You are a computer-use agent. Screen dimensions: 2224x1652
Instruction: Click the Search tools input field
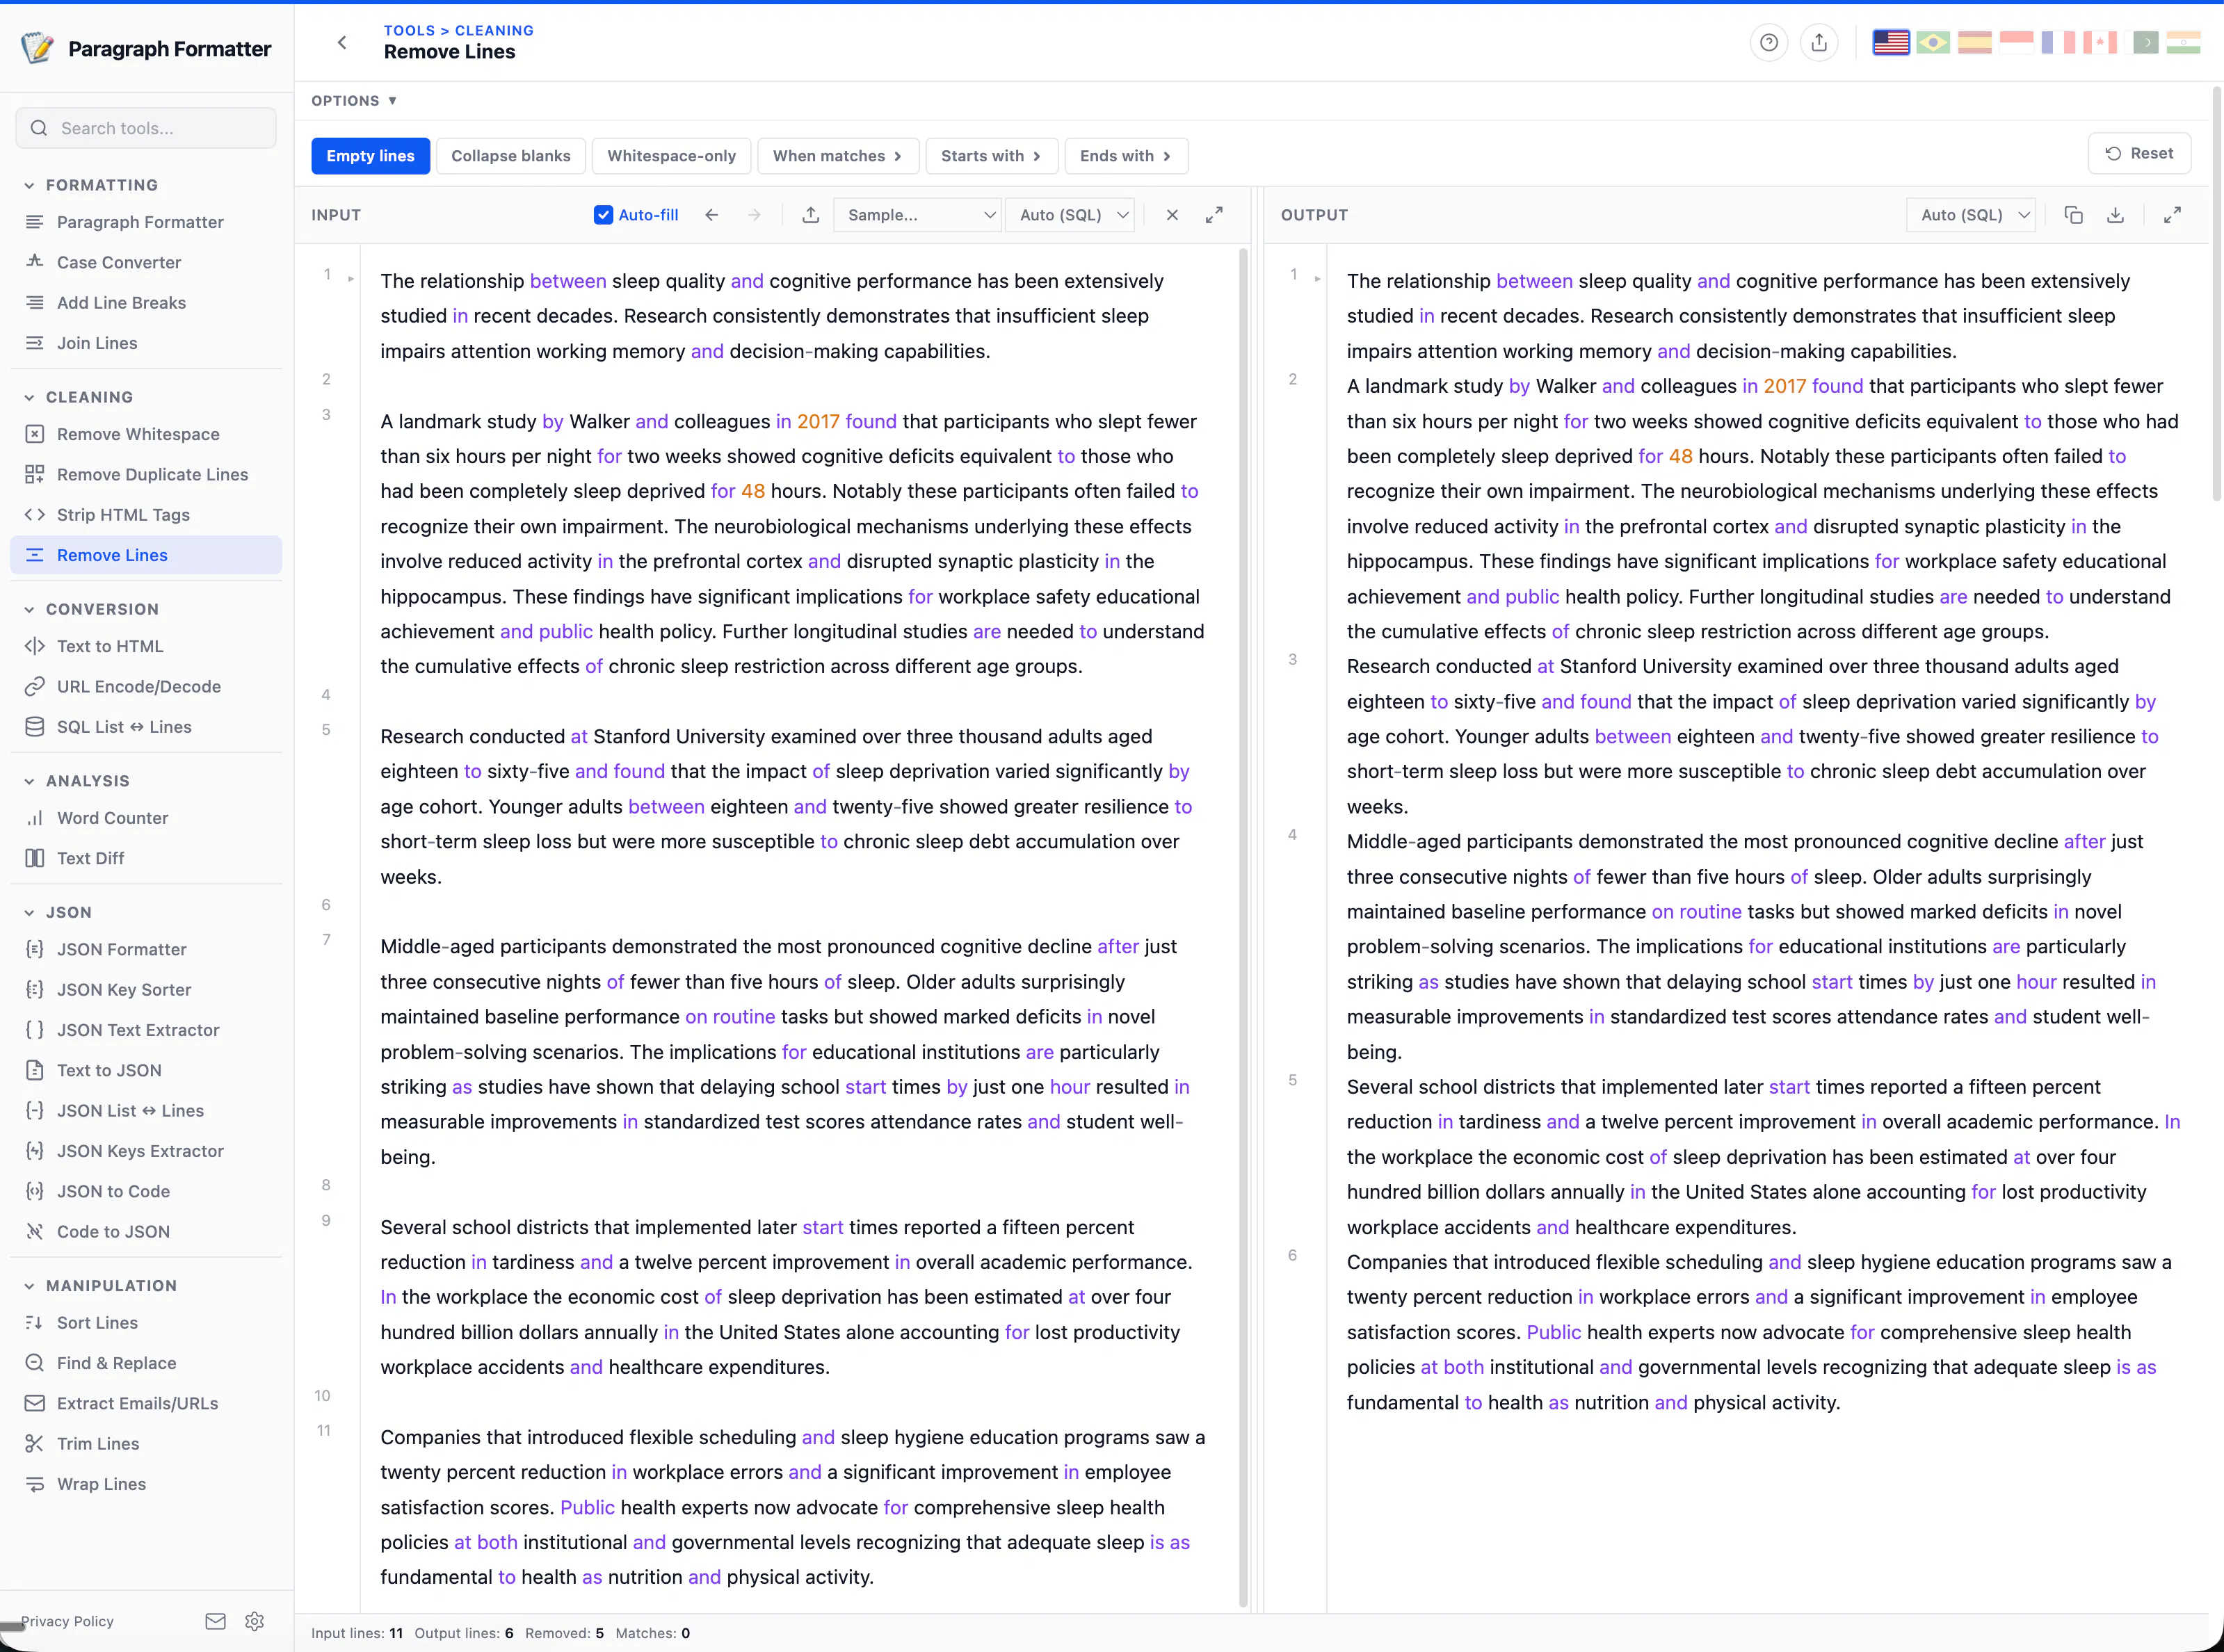pos(146,128)
